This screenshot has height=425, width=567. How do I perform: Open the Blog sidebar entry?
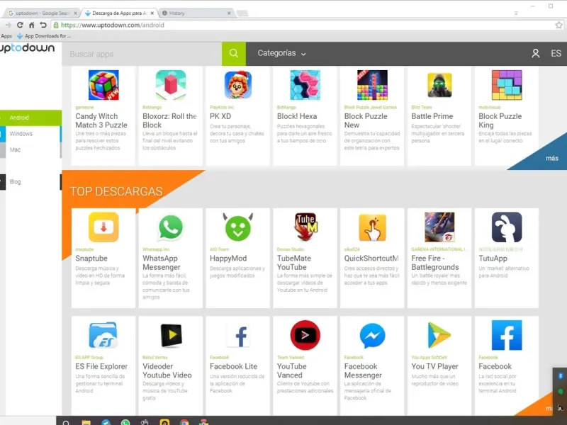coord(30,182)
